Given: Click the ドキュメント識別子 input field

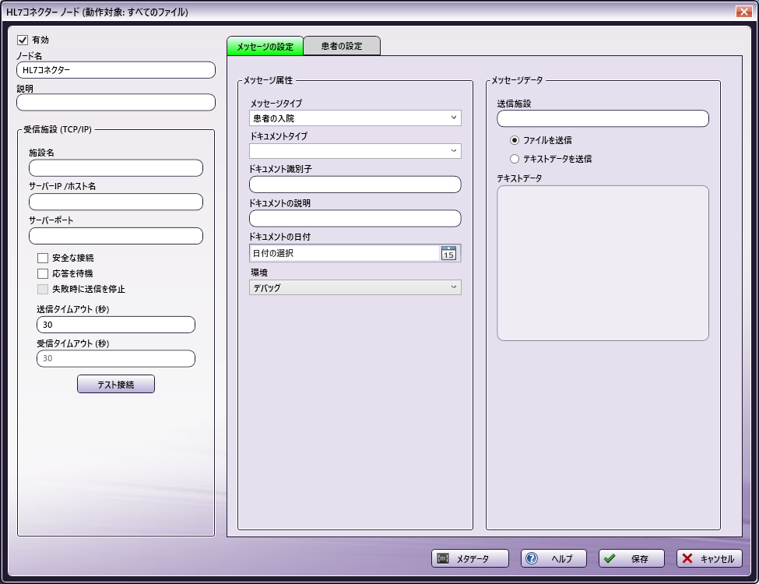Looking at the screenshot, I should 355,185.
